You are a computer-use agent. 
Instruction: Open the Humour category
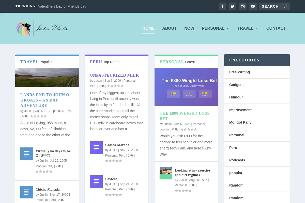(x=236, y=97)
